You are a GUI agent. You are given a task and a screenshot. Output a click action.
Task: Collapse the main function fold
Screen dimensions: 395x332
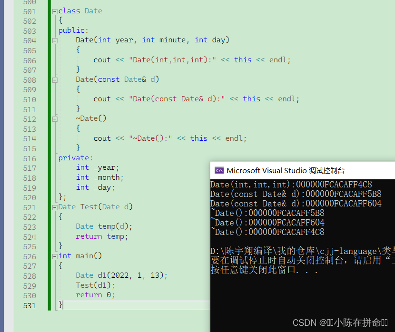coord(55,256)
